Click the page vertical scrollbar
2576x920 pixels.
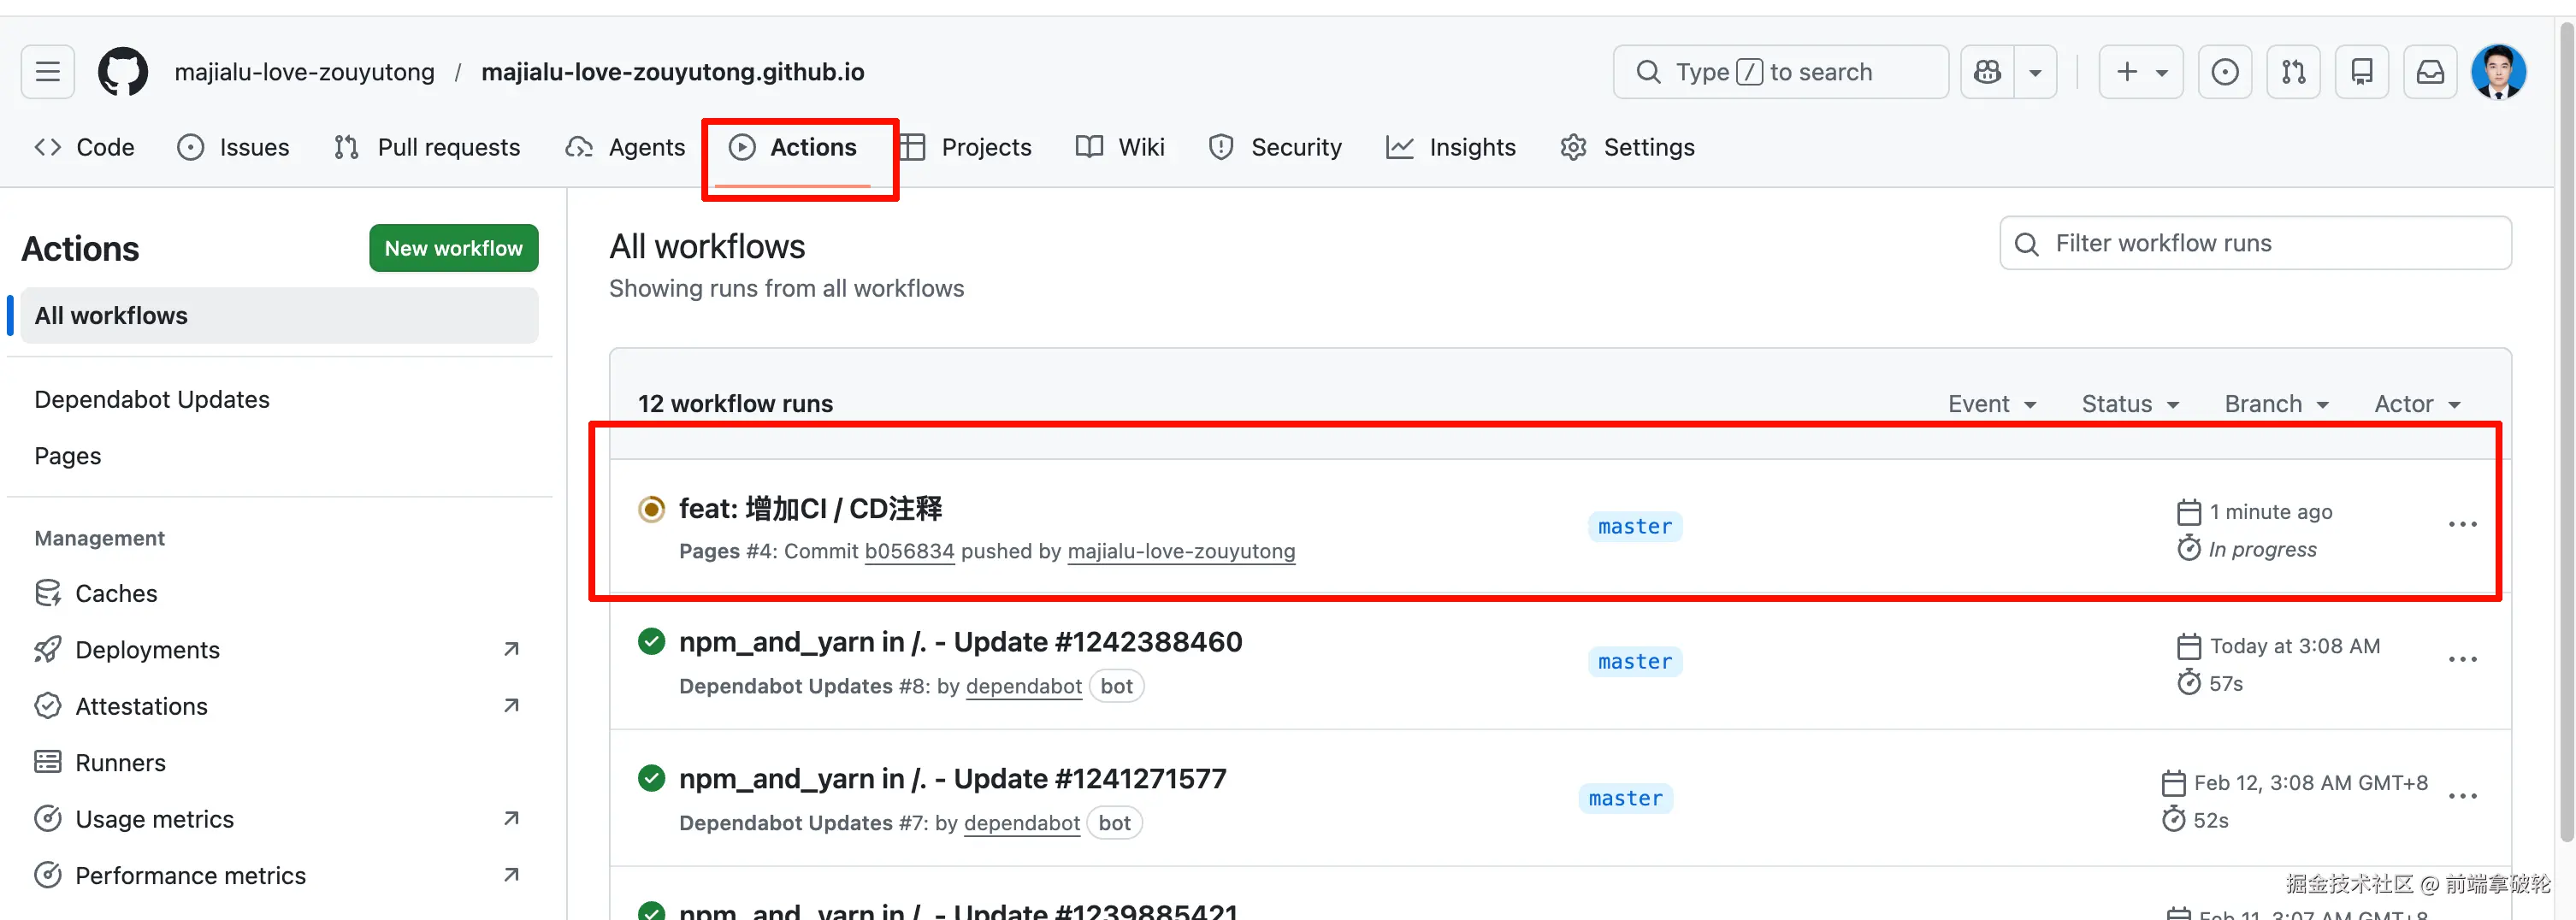[2566, 430]
